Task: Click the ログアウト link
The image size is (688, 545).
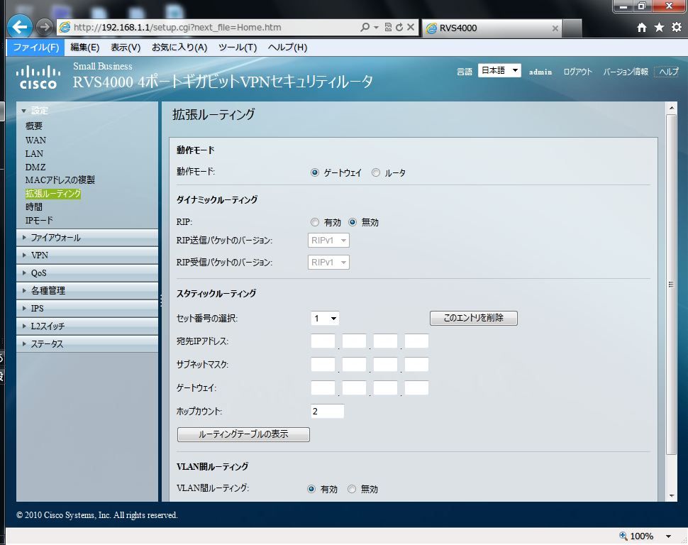Action: click(x=577, y=72)
